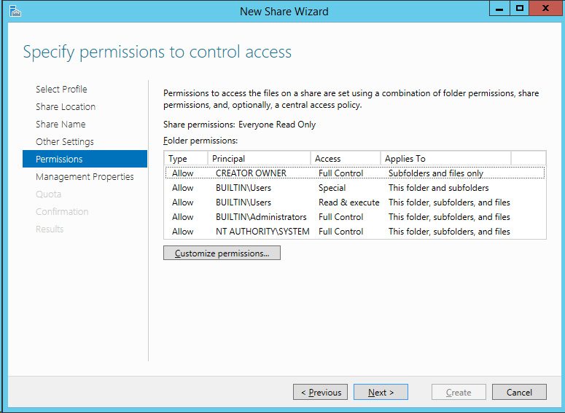Sort by the Applies To column header
Viewport: 565px width, 413px height.
(x=445, y=159)
